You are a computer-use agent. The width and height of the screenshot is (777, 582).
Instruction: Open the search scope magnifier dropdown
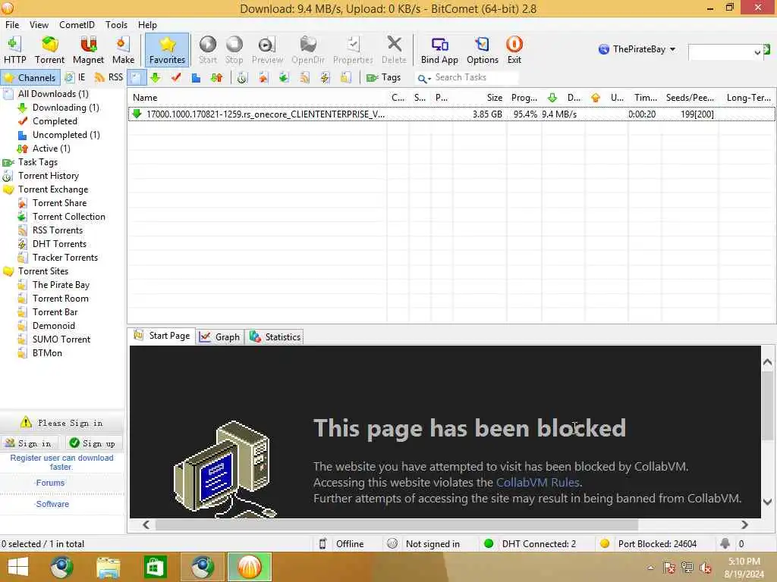(x=423, y=78)
